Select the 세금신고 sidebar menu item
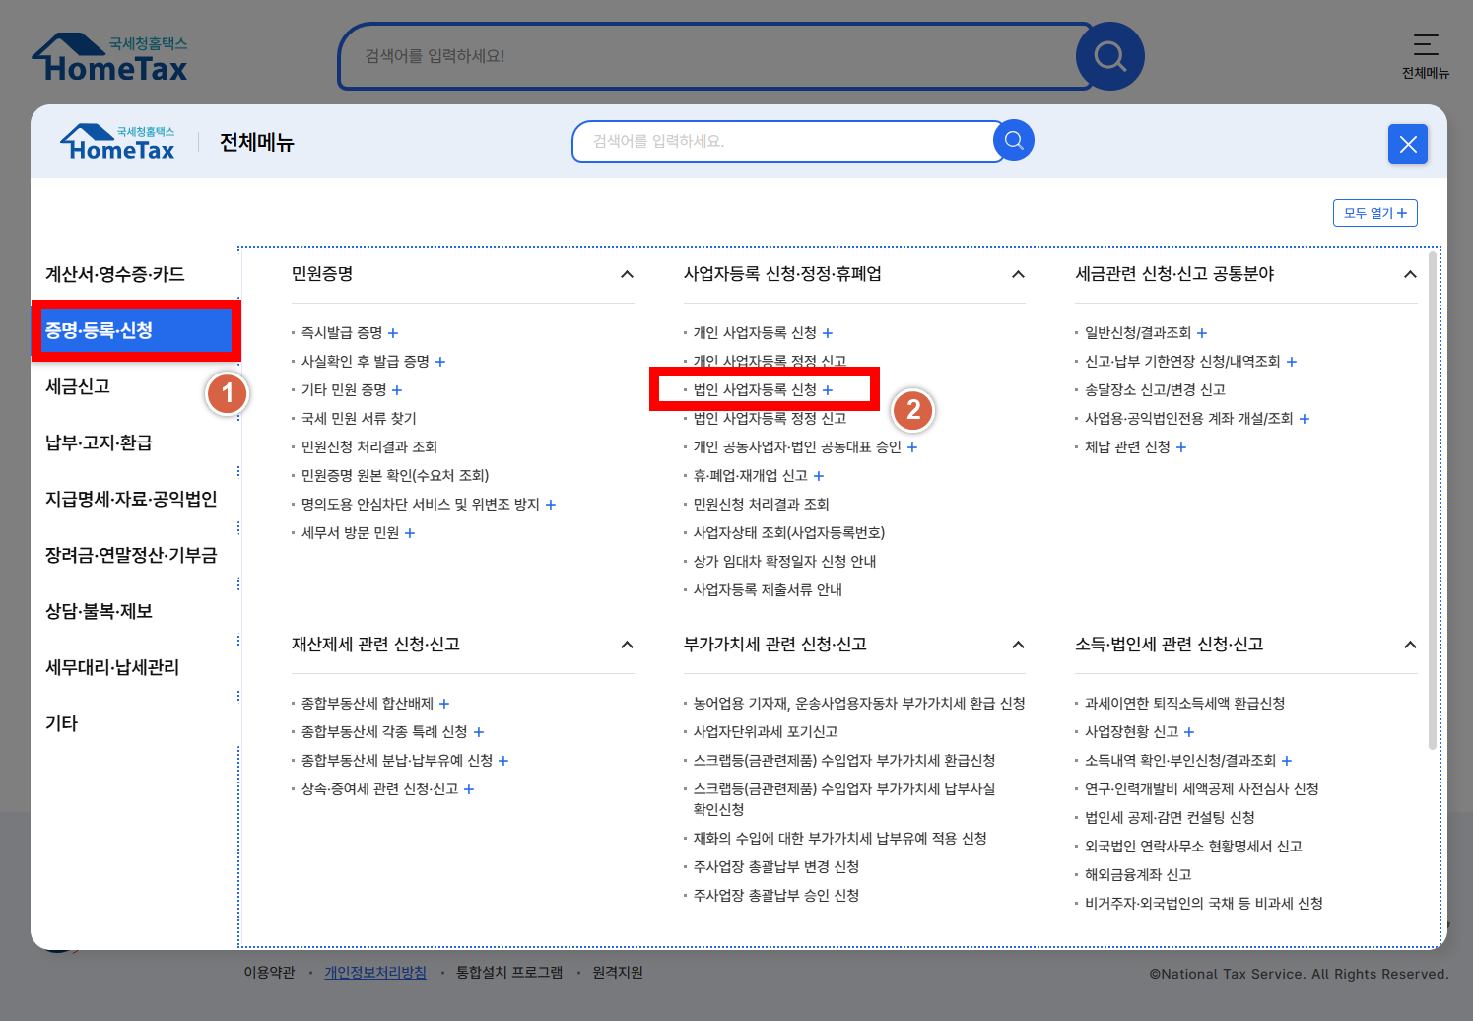This screenshot has width=1473, height=1021. 79,386
